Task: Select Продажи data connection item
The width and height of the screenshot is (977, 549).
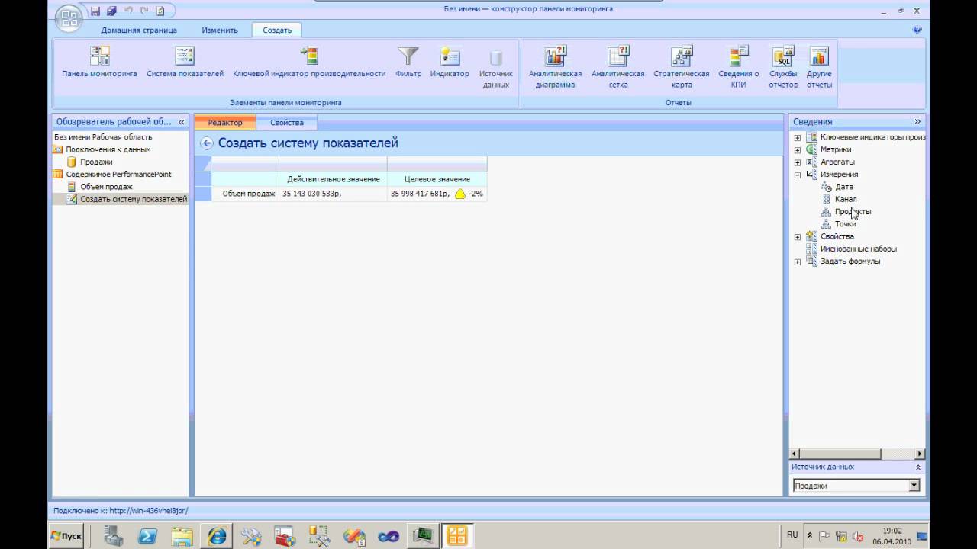Action: click(x=96, y=162)
